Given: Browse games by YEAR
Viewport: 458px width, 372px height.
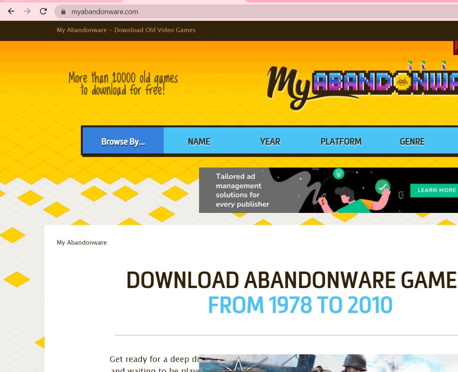Looking at the screenshot, I should pos(270,141).
